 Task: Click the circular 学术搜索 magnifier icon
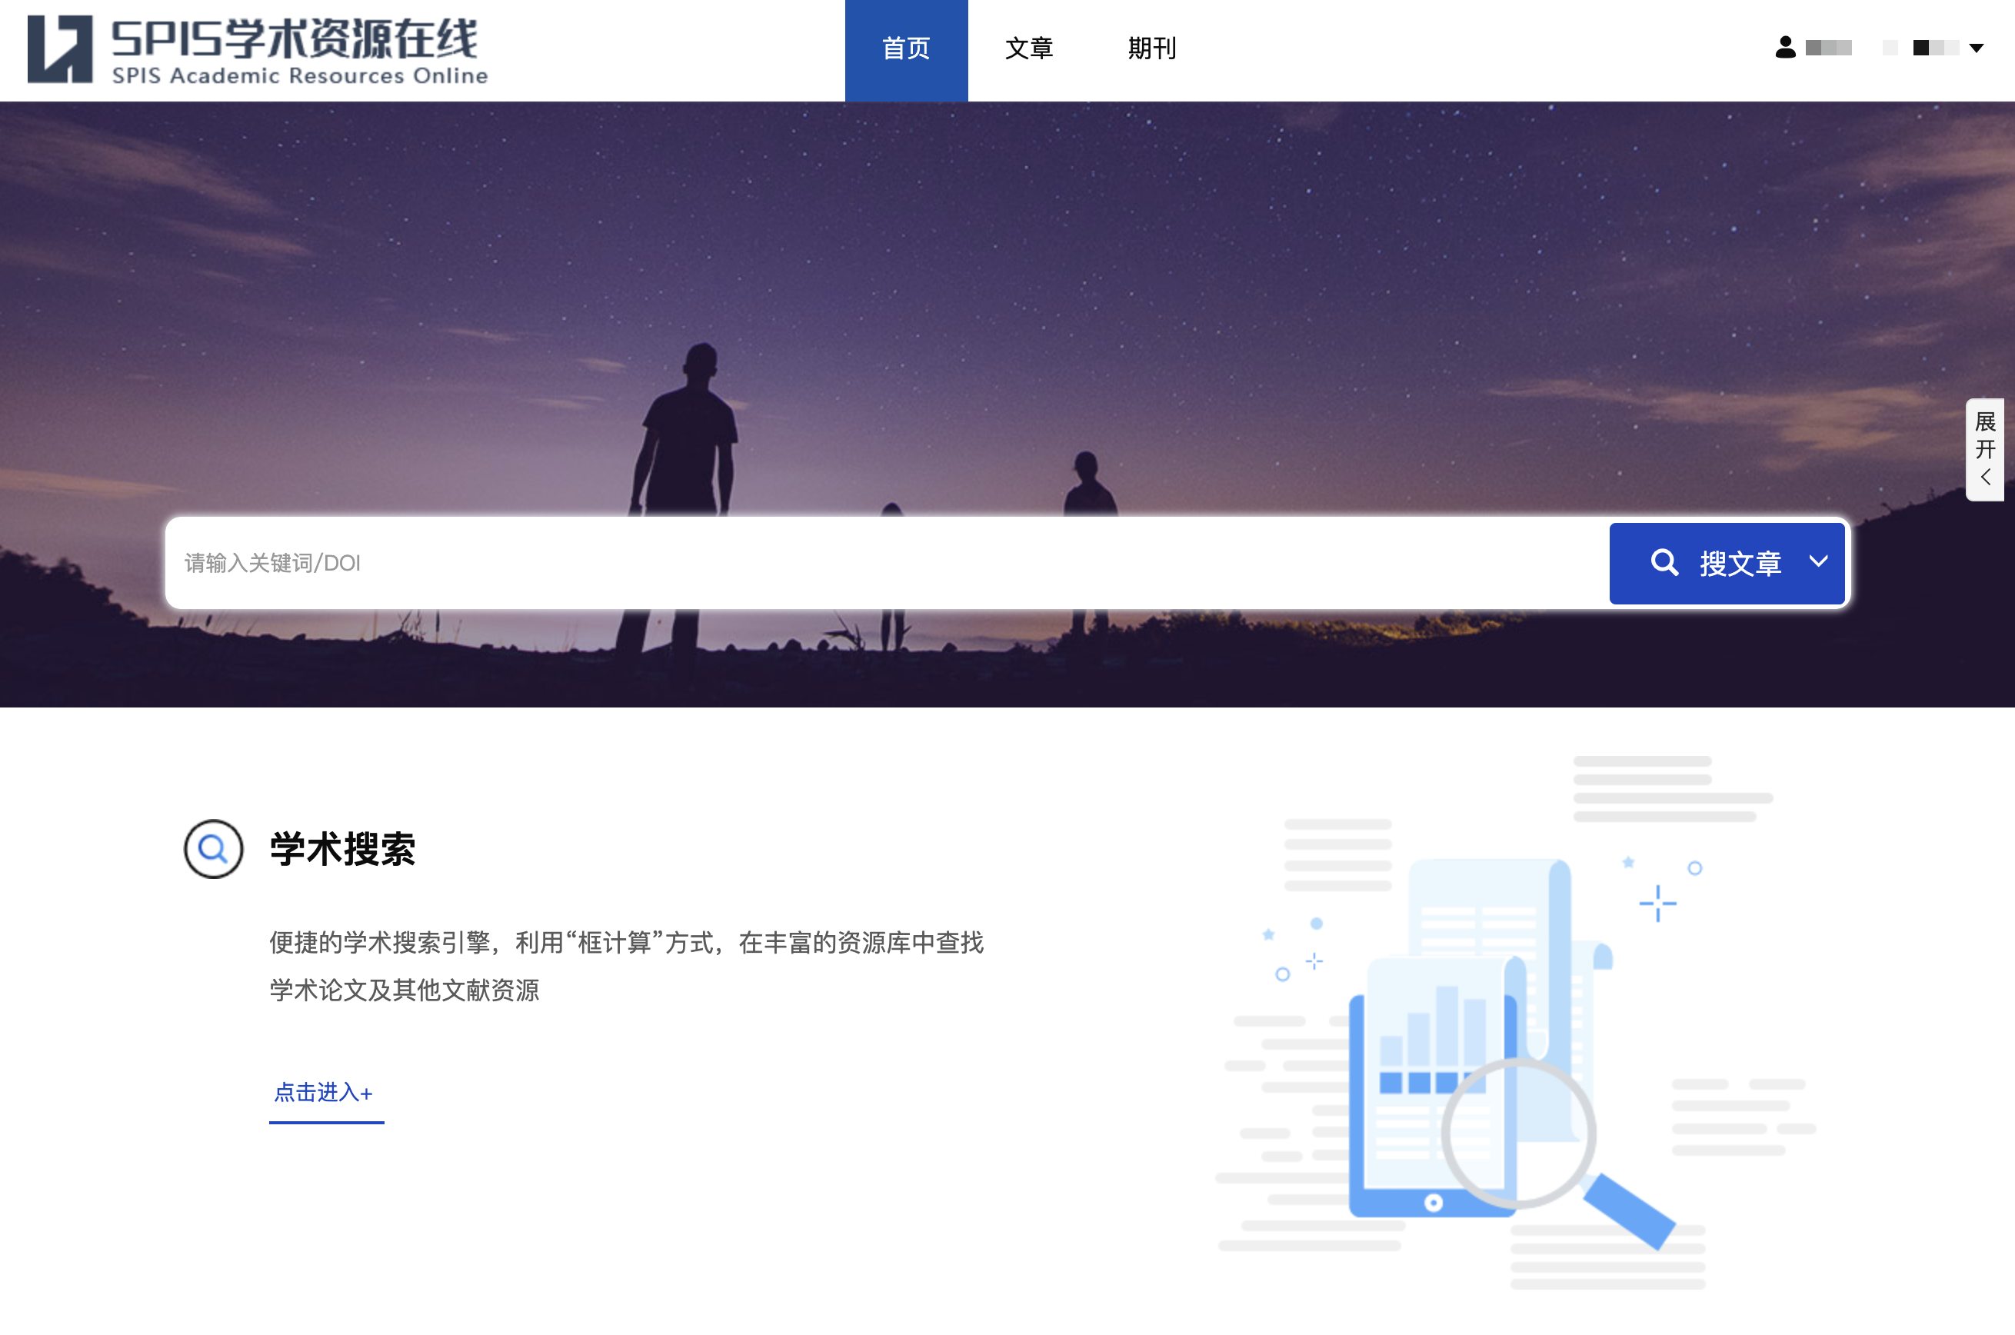[213, 849]
